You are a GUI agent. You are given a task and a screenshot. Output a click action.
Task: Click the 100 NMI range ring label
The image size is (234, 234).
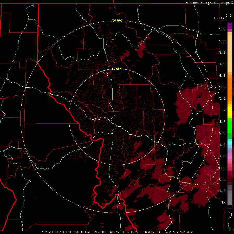(117, 21)
